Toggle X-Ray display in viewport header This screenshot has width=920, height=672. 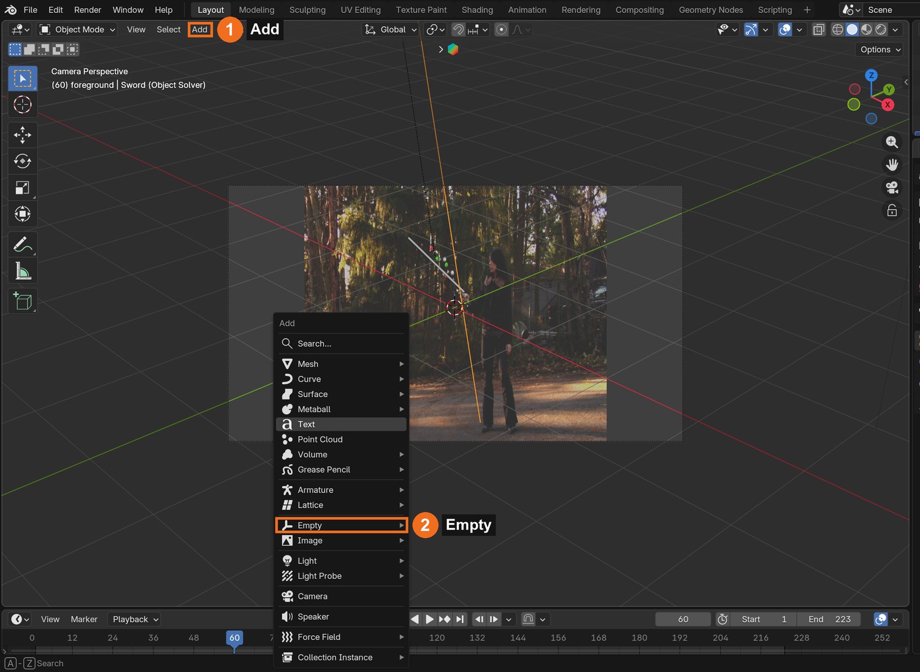(x=819, y=29)
